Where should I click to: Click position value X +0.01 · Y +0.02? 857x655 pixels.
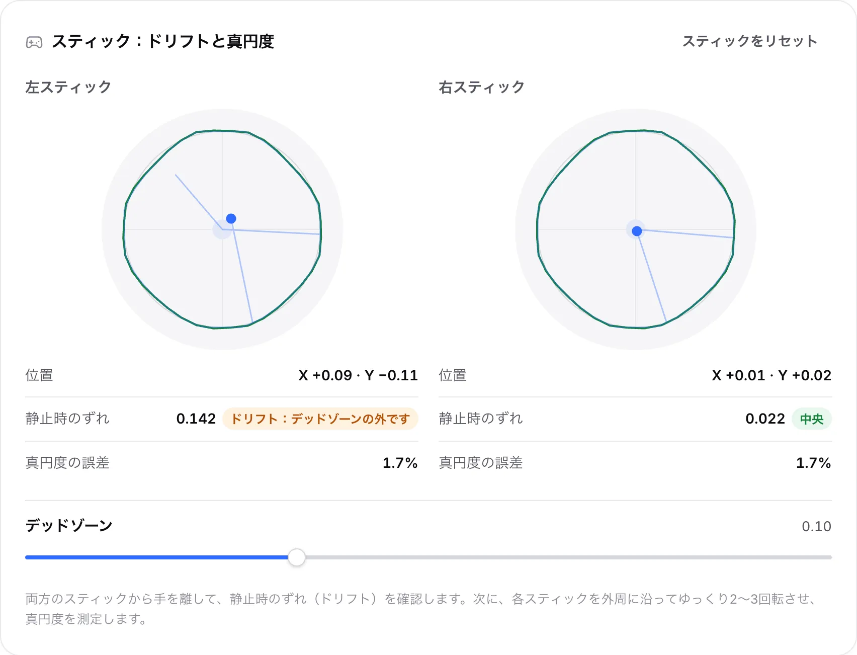772,375
